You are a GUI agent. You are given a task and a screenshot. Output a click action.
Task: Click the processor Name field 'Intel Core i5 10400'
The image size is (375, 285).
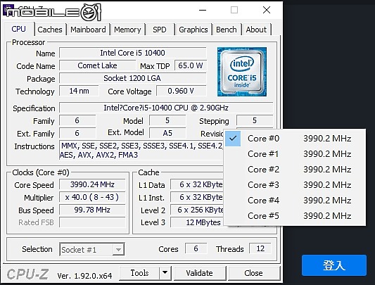tap(133, 53)
